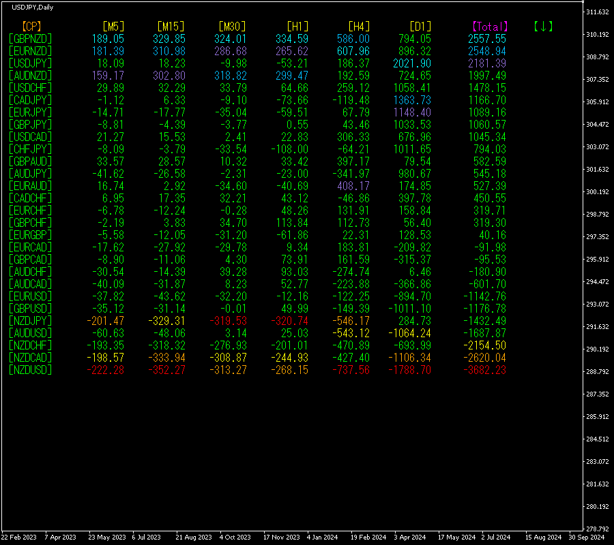The height and width of the screenshot is (545, 614).
Task: Select the [NZDCHF] pair label
Action: [30, 345]
